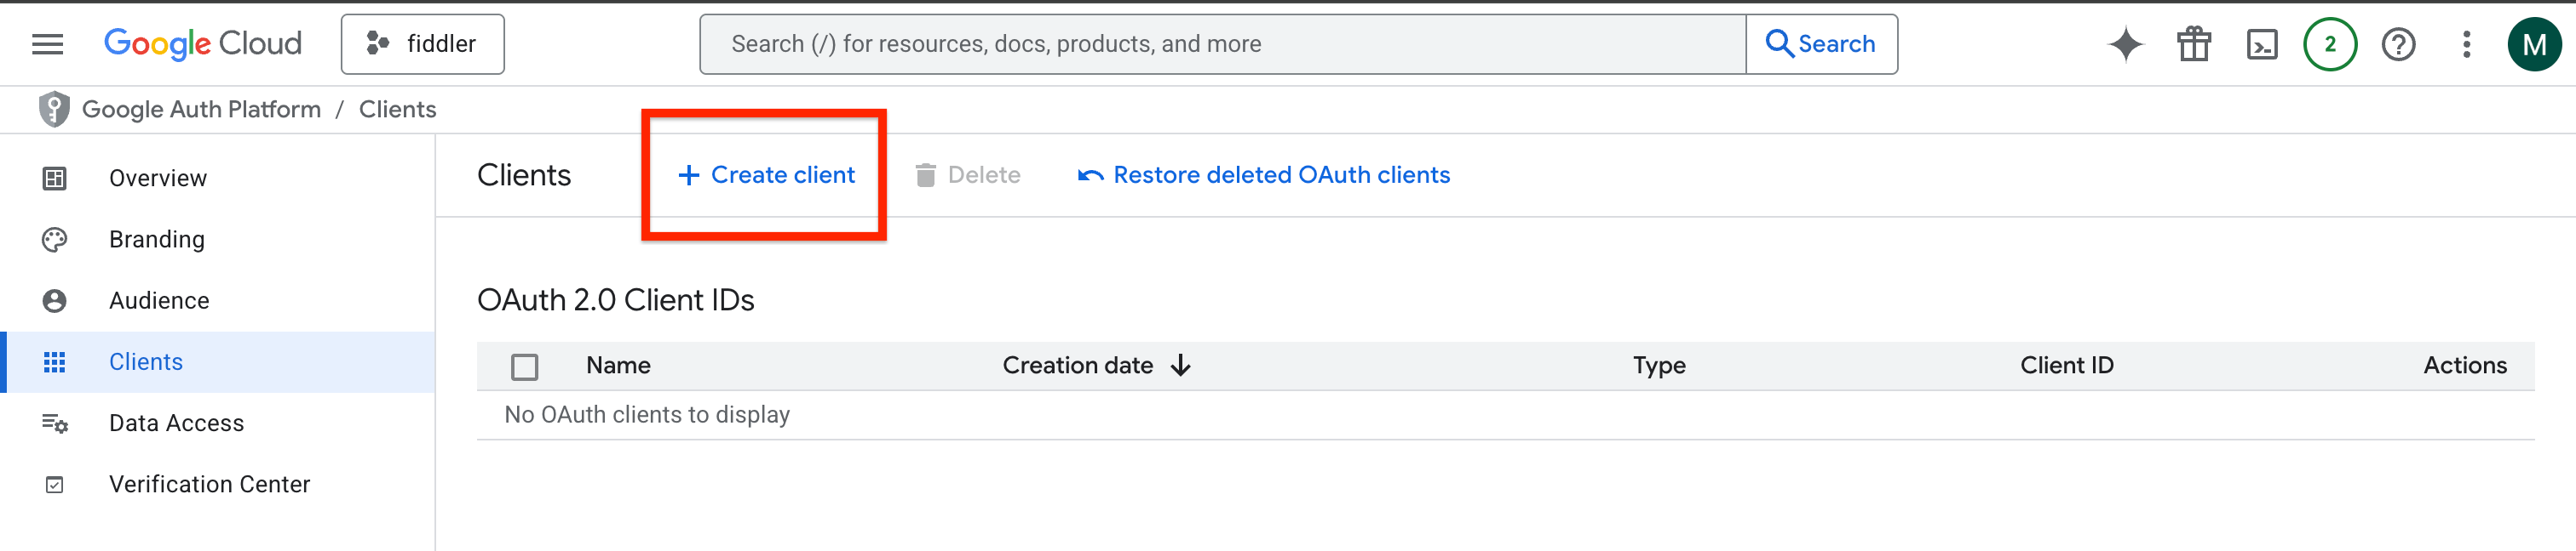Click the blue Search button
This screenshot has width=2576, height=551.
click(x=1821, y=44)
